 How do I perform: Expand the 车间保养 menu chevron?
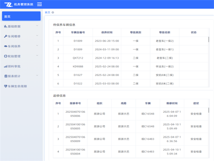[37, 46]
